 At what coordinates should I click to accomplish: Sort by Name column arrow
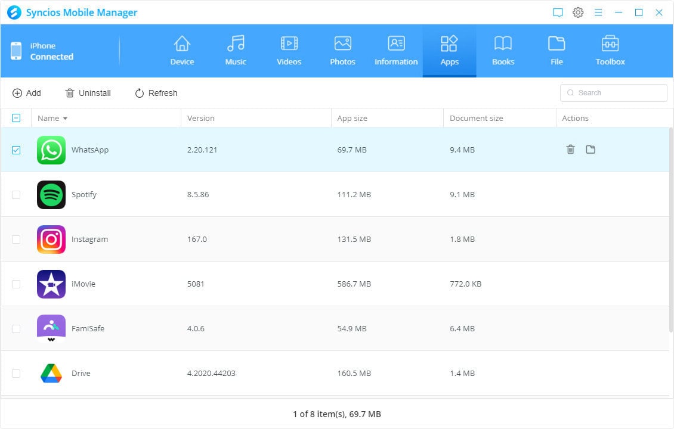pyautogui.click(x=66, y=119)
